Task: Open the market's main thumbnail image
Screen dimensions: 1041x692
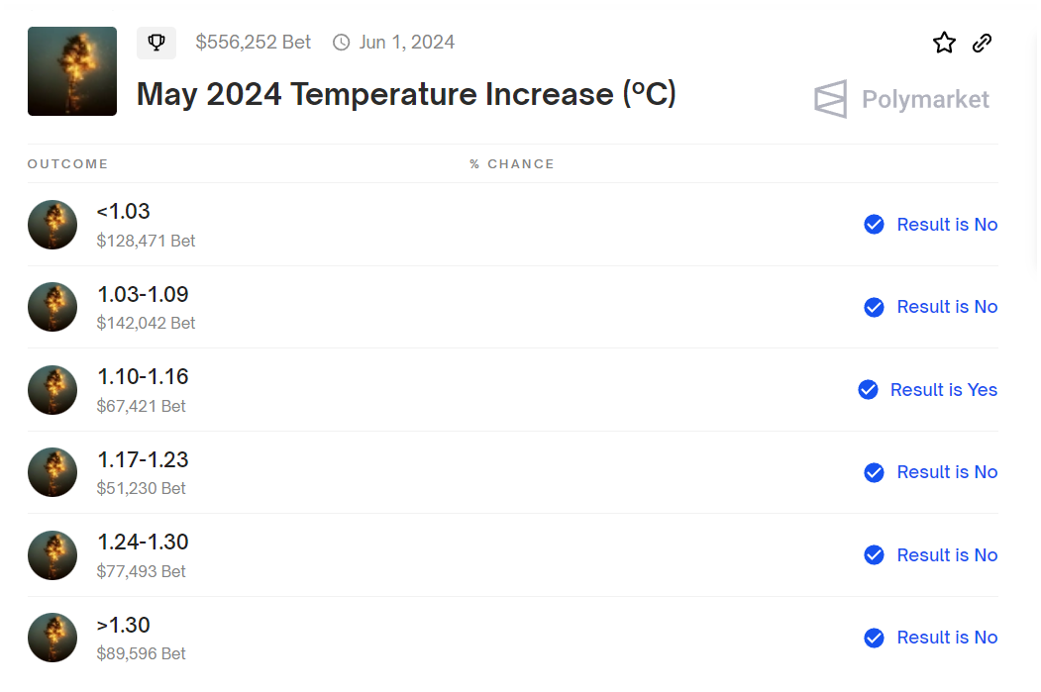Action: 72,71
